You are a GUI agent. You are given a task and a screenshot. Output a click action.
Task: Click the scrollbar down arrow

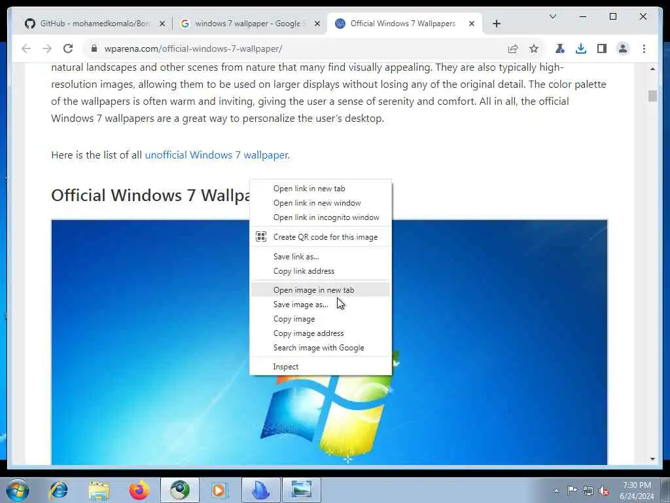[x=652, y=459]
